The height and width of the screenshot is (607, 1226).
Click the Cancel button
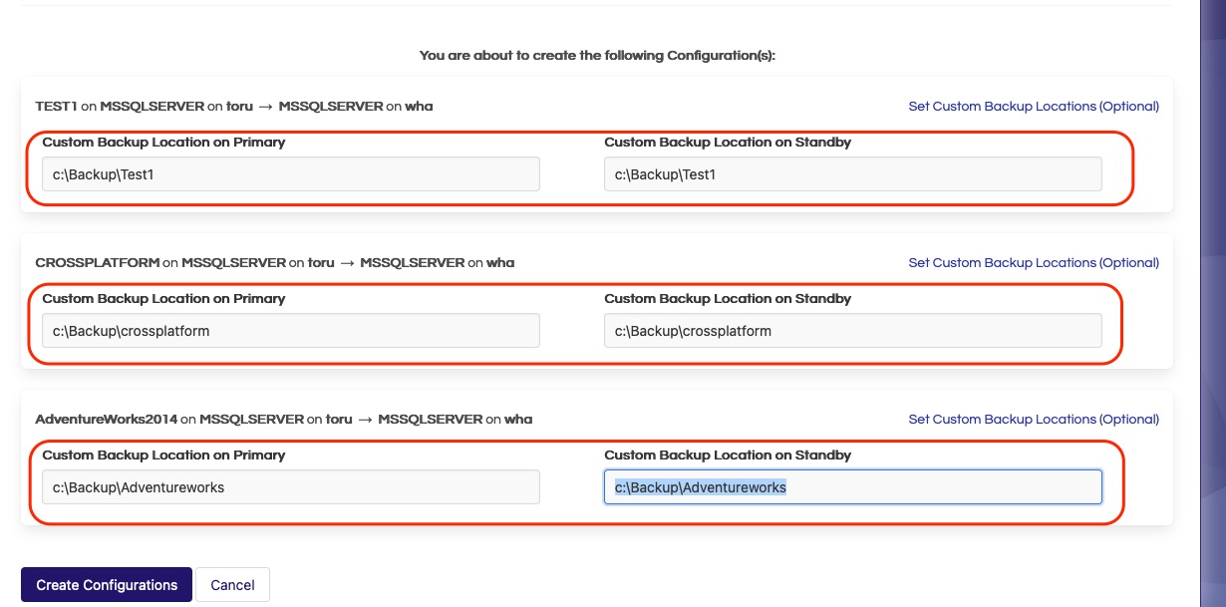point(232,584)
